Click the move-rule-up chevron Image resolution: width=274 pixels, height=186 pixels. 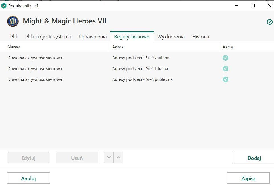pyautogui.click(x=118, y=157)
